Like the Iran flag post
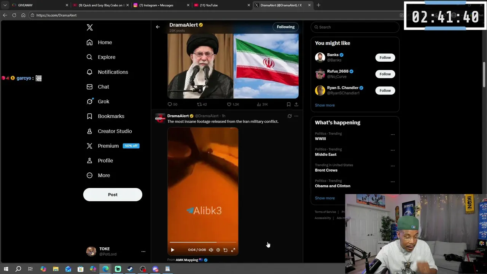The image size is (487, 274). pos(233,104)
